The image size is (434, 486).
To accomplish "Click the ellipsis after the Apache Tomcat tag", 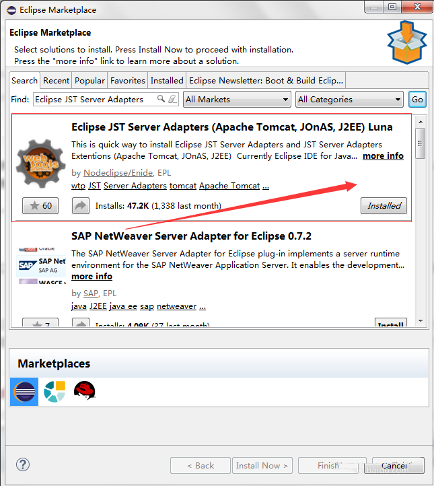I will [266, 186].
